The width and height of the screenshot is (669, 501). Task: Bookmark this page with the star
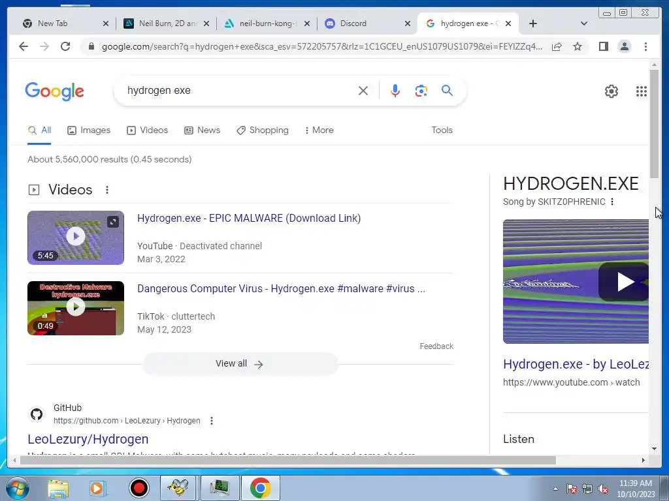578,46
